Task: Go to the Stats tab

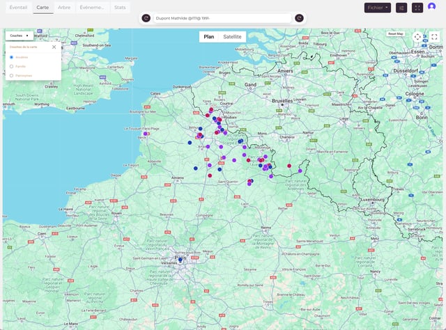Action: coord(120,8)
